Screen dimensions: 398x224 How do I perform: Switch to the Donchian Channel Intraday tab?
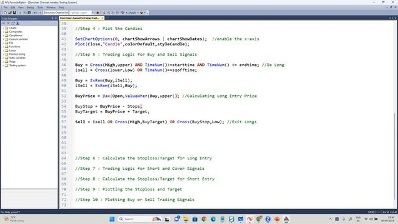pos(80,18)
